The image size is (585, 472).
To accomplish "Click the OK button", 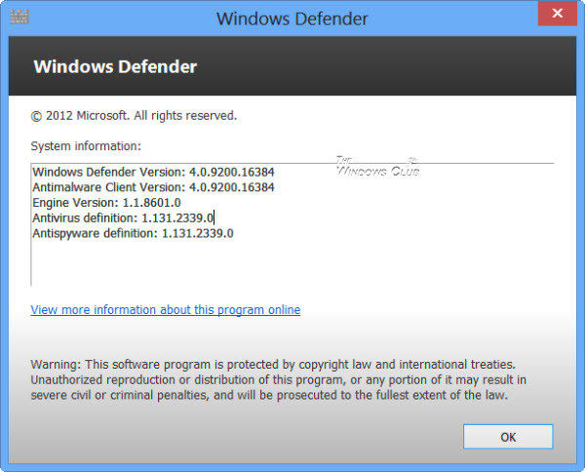I will click(x=508, y=437).
